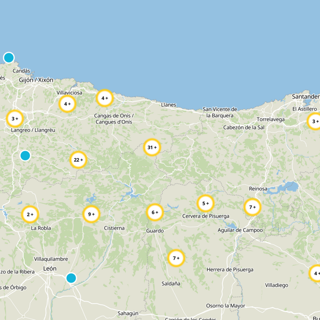320x320 pixels.
Task: Open the 22+ cluster marker
Action: click(78, 160)
